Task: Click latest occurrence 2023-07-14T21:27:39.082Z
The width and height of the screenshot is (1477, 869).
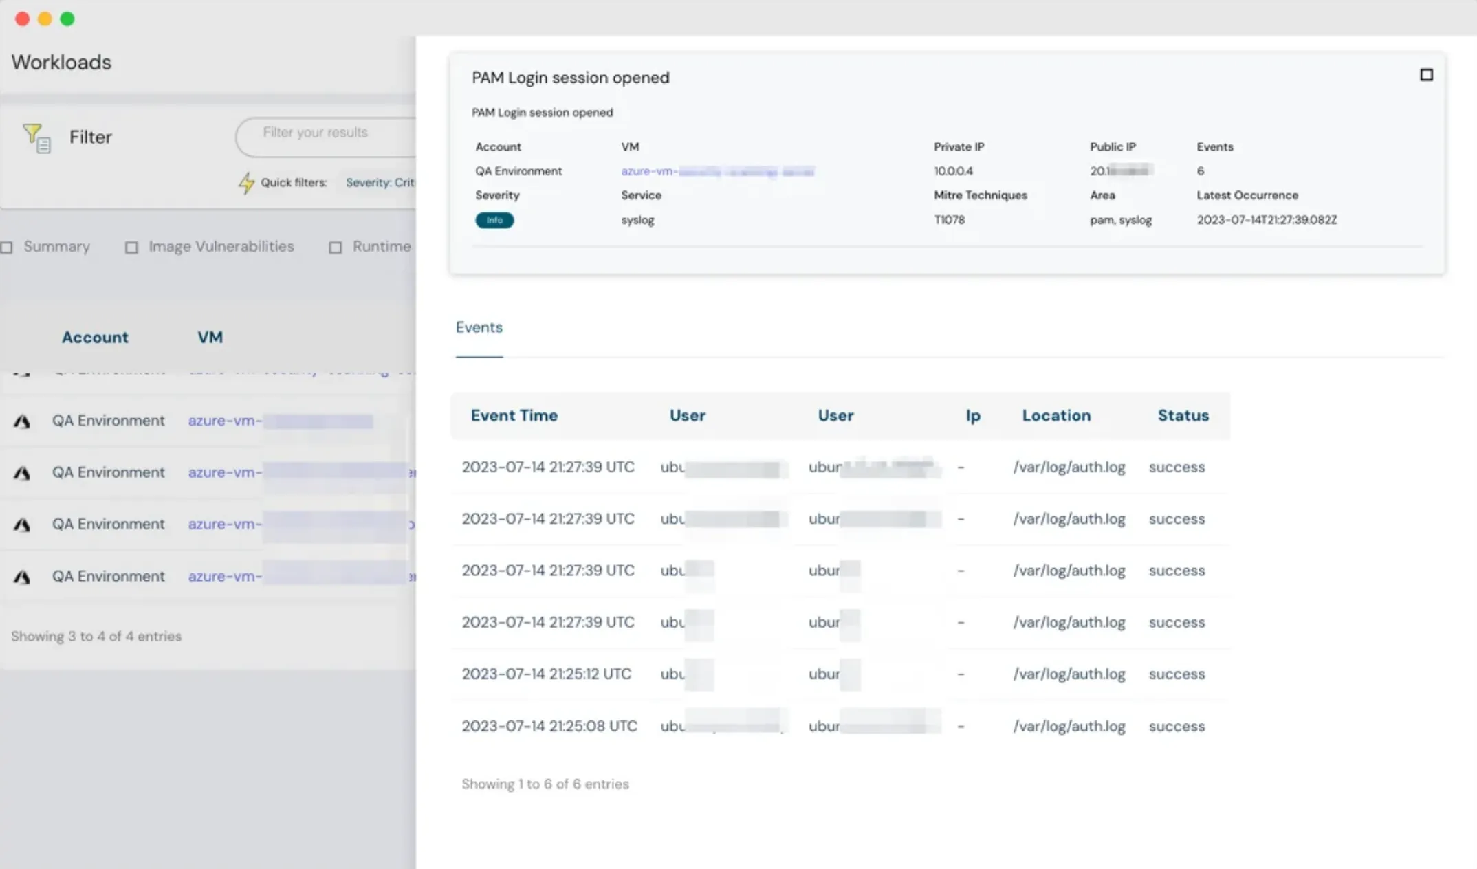Action: tap(1267, 221)
